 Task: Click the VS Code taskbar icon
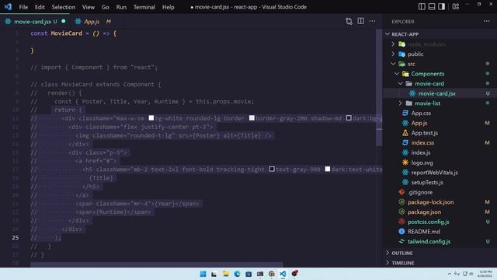(283, 274)
